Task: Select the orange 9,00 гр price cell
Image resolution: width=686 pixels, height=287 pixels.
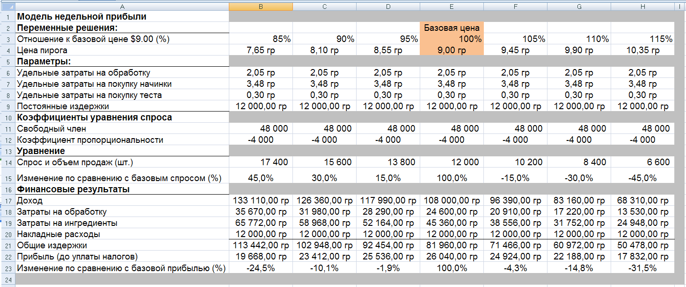Action: coord(452,50)
